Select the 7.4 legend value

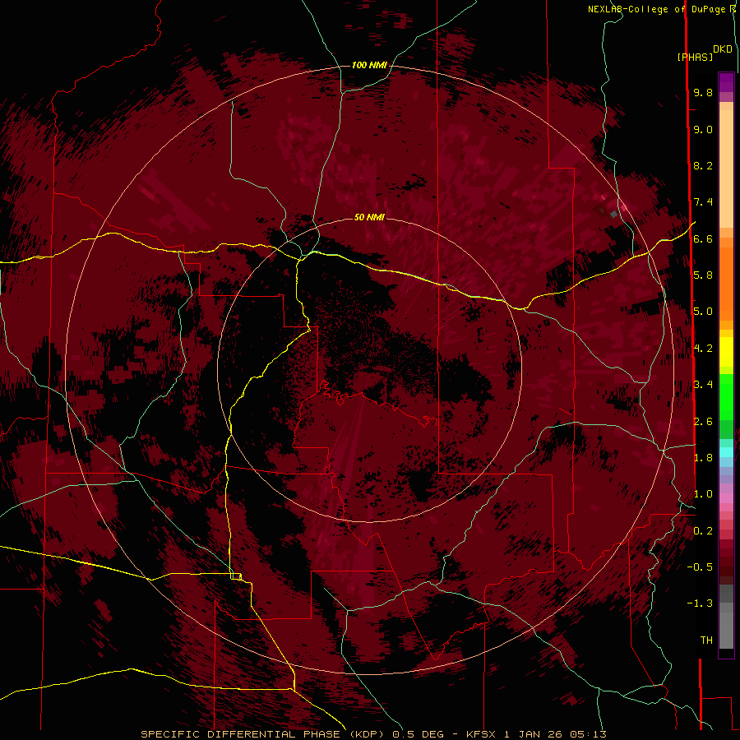(x=703, y=202)
